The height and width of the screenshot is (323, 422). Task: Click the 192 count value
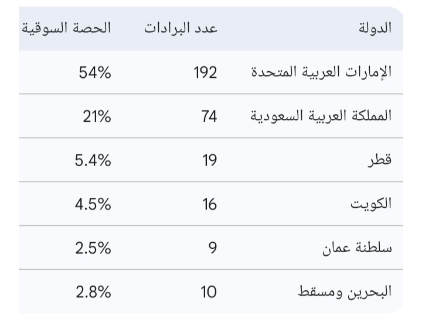point(205,73)
